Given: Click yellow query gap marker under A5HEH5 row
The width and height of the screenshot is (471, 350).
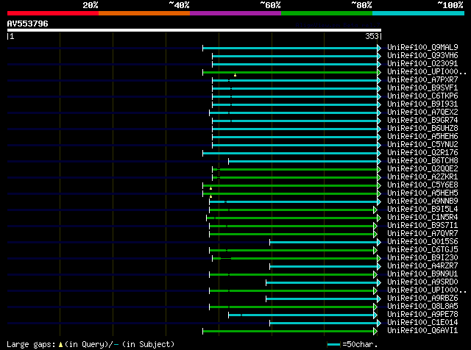Looking at the screenshot, I should point(211,196).
